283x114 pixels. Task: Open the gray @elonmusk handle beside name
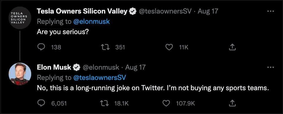pos(101,67)
